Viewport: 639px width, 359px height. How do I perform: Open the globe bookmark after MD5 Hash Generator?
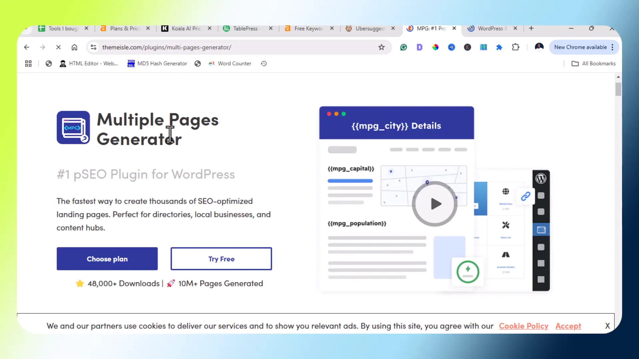198,63
